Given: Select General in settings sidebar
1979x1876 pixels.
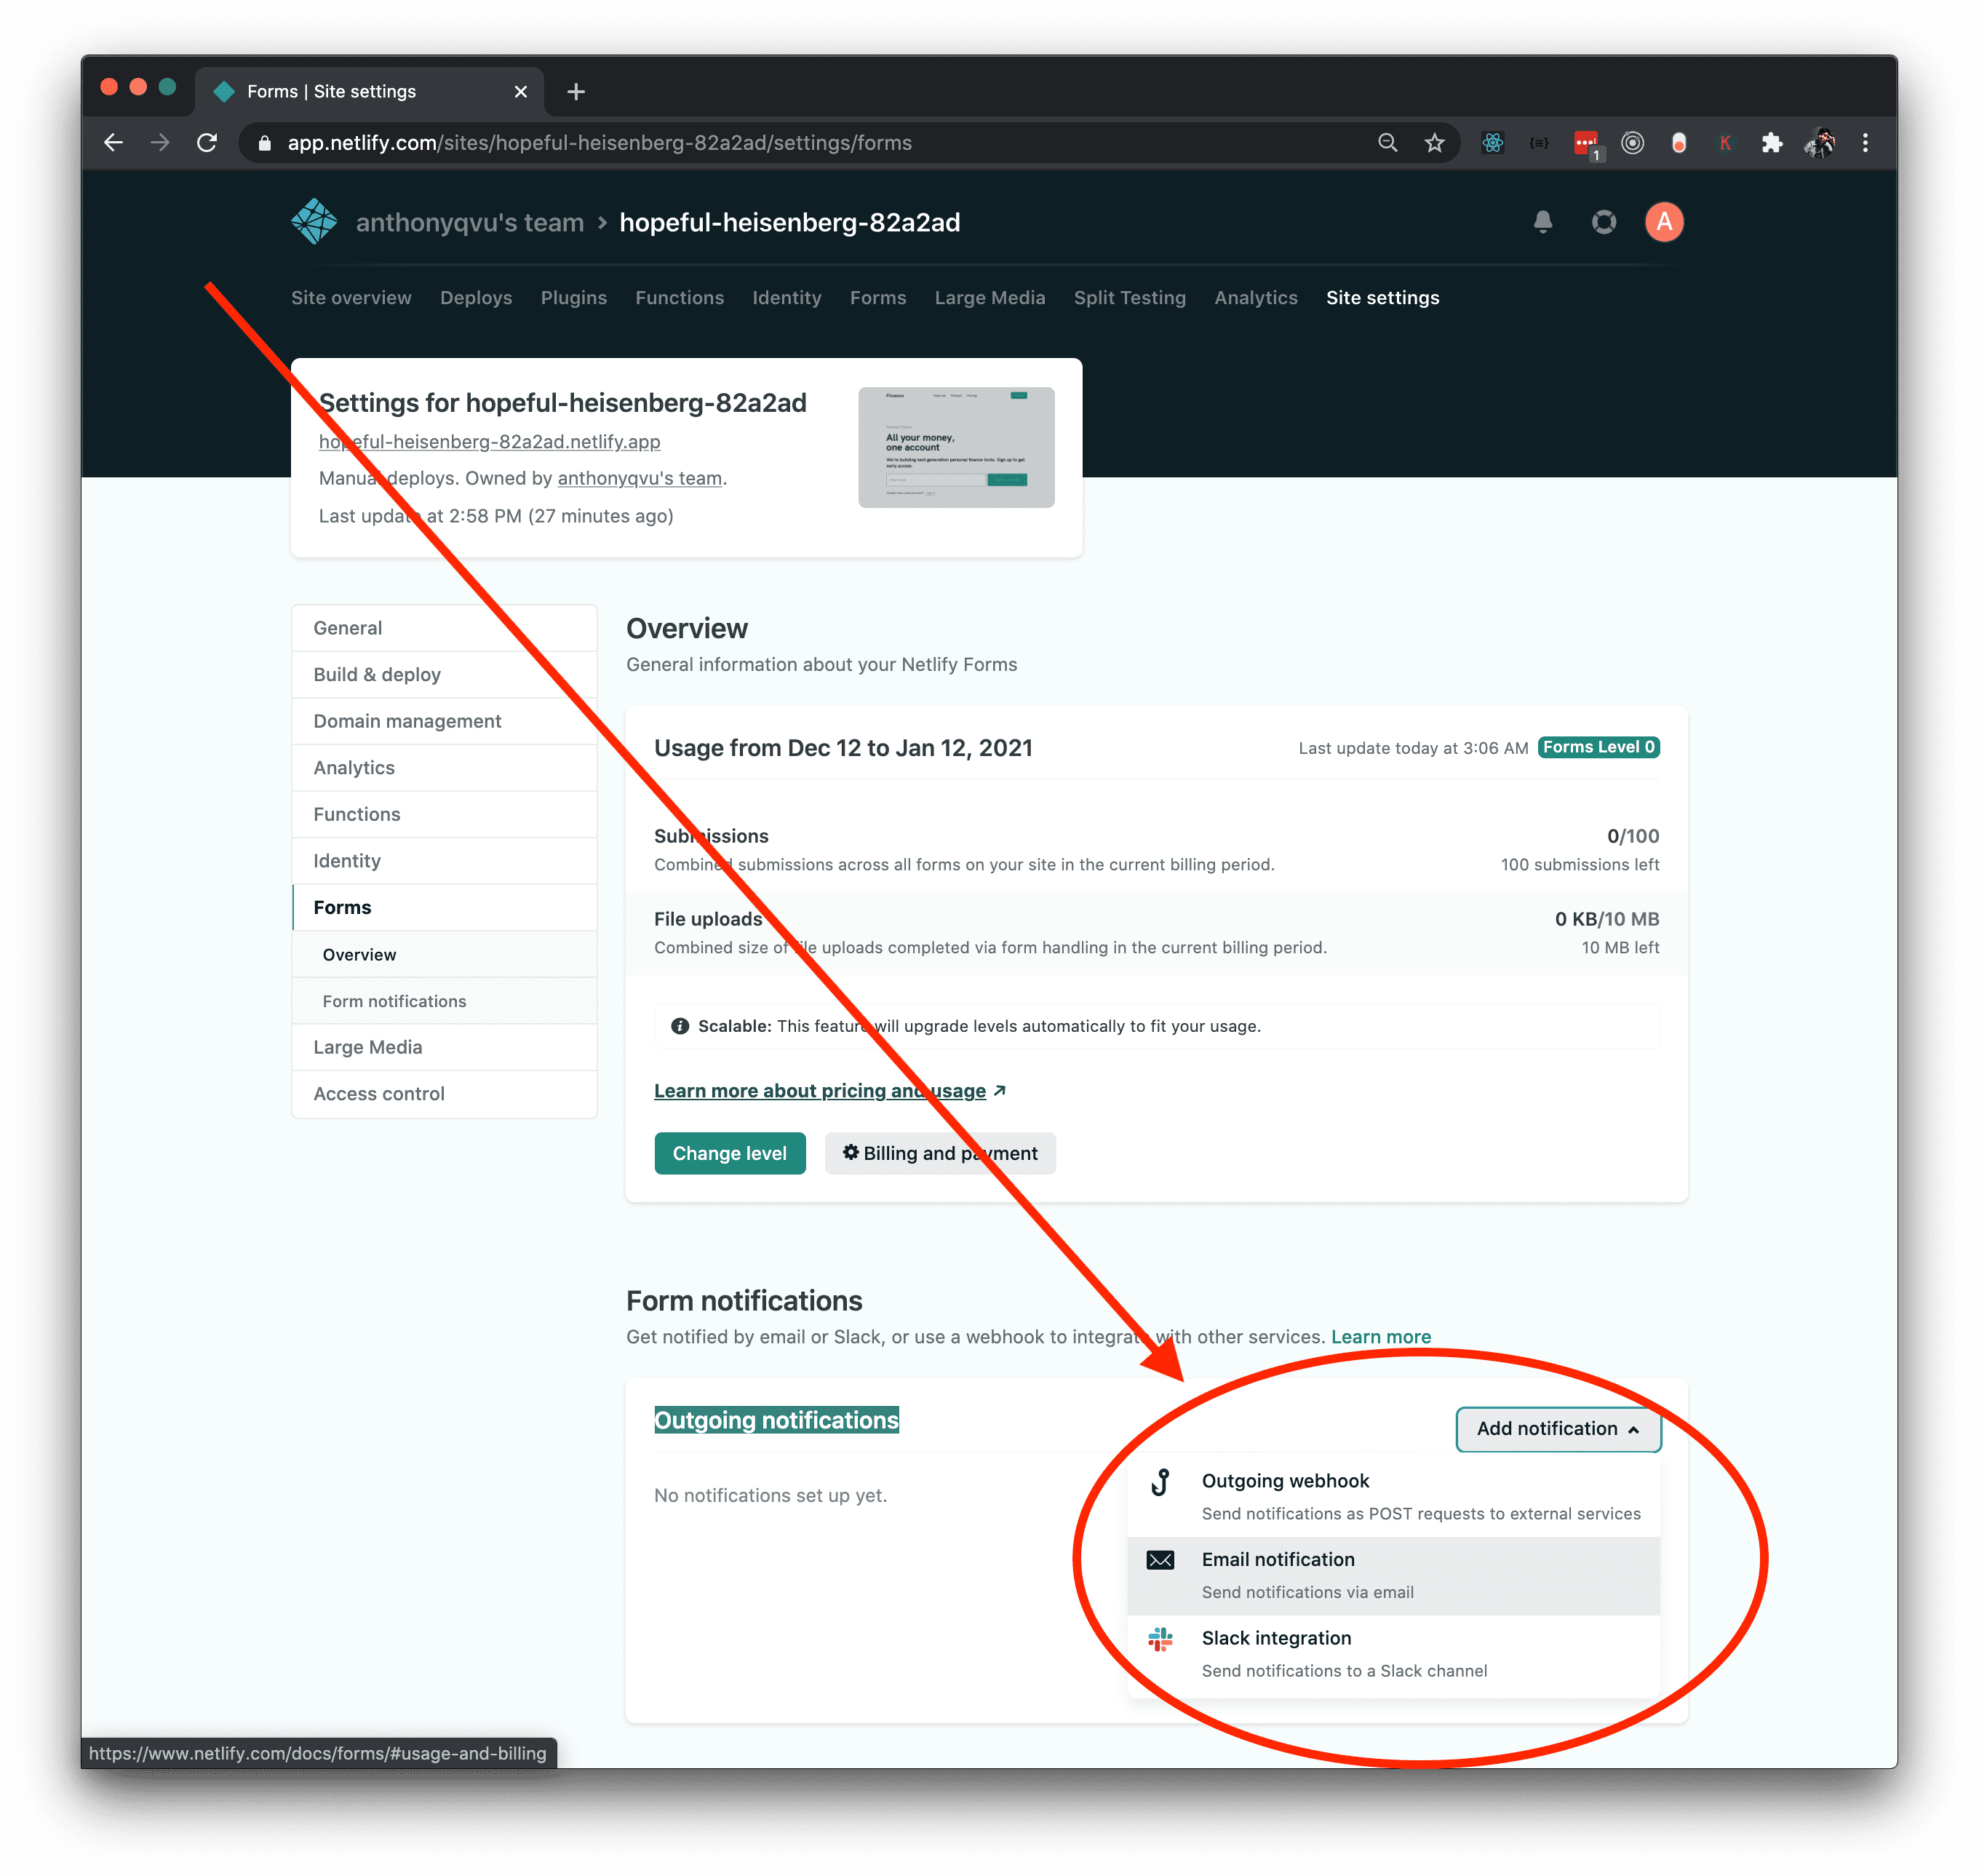Looking at the screenshot, I should tap(444, 628).
